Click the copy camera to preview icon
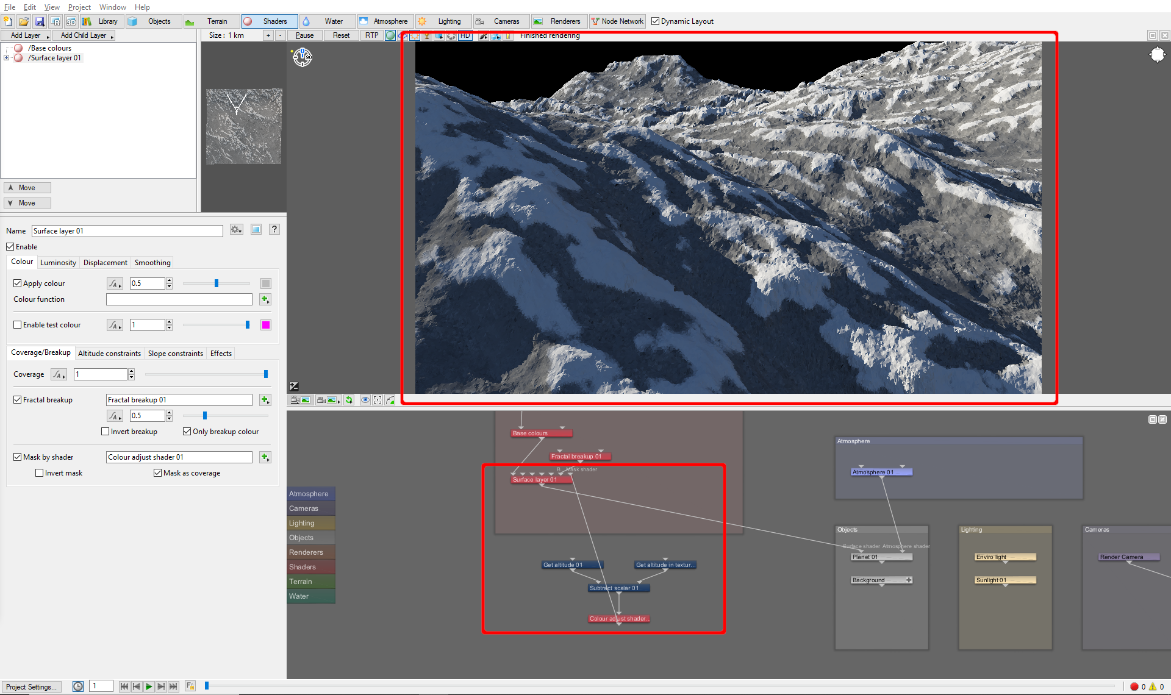The height and width of the screenshot is (695, 1171). [301, 400]
